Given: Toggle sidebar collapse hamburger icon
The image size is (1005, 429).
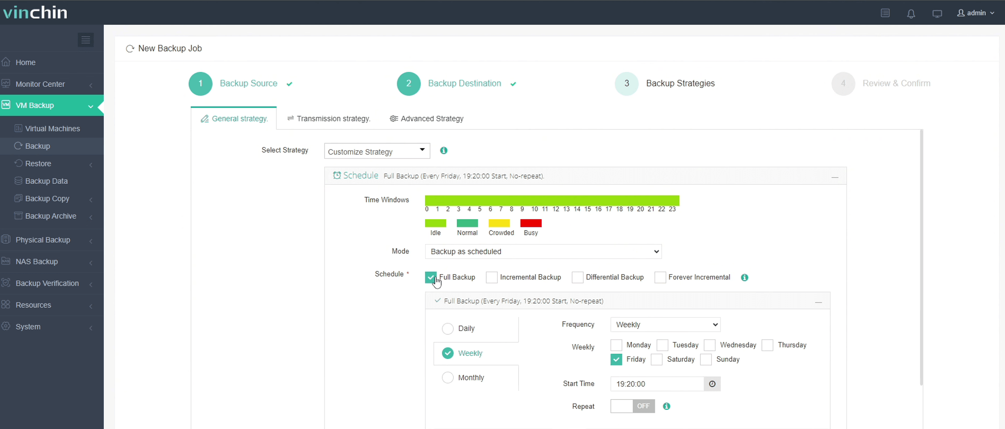Looking at the screenshot, I should tap(86, 40).
